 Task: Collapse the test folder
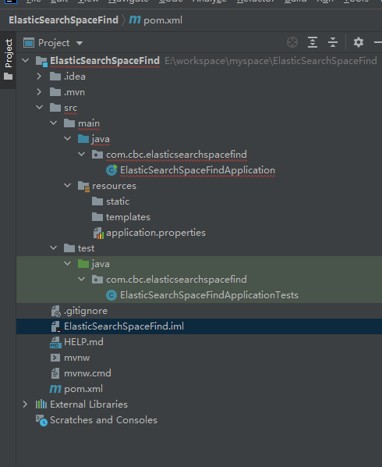(x=54, y=248)
